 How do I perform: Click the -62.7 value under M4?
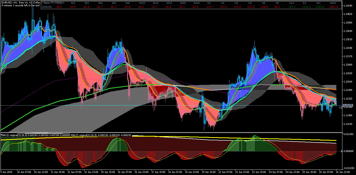[100, 7]
